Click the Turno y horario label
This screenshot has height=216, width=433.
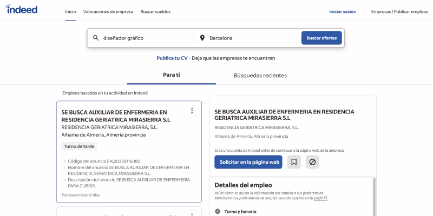coord(240,212)
